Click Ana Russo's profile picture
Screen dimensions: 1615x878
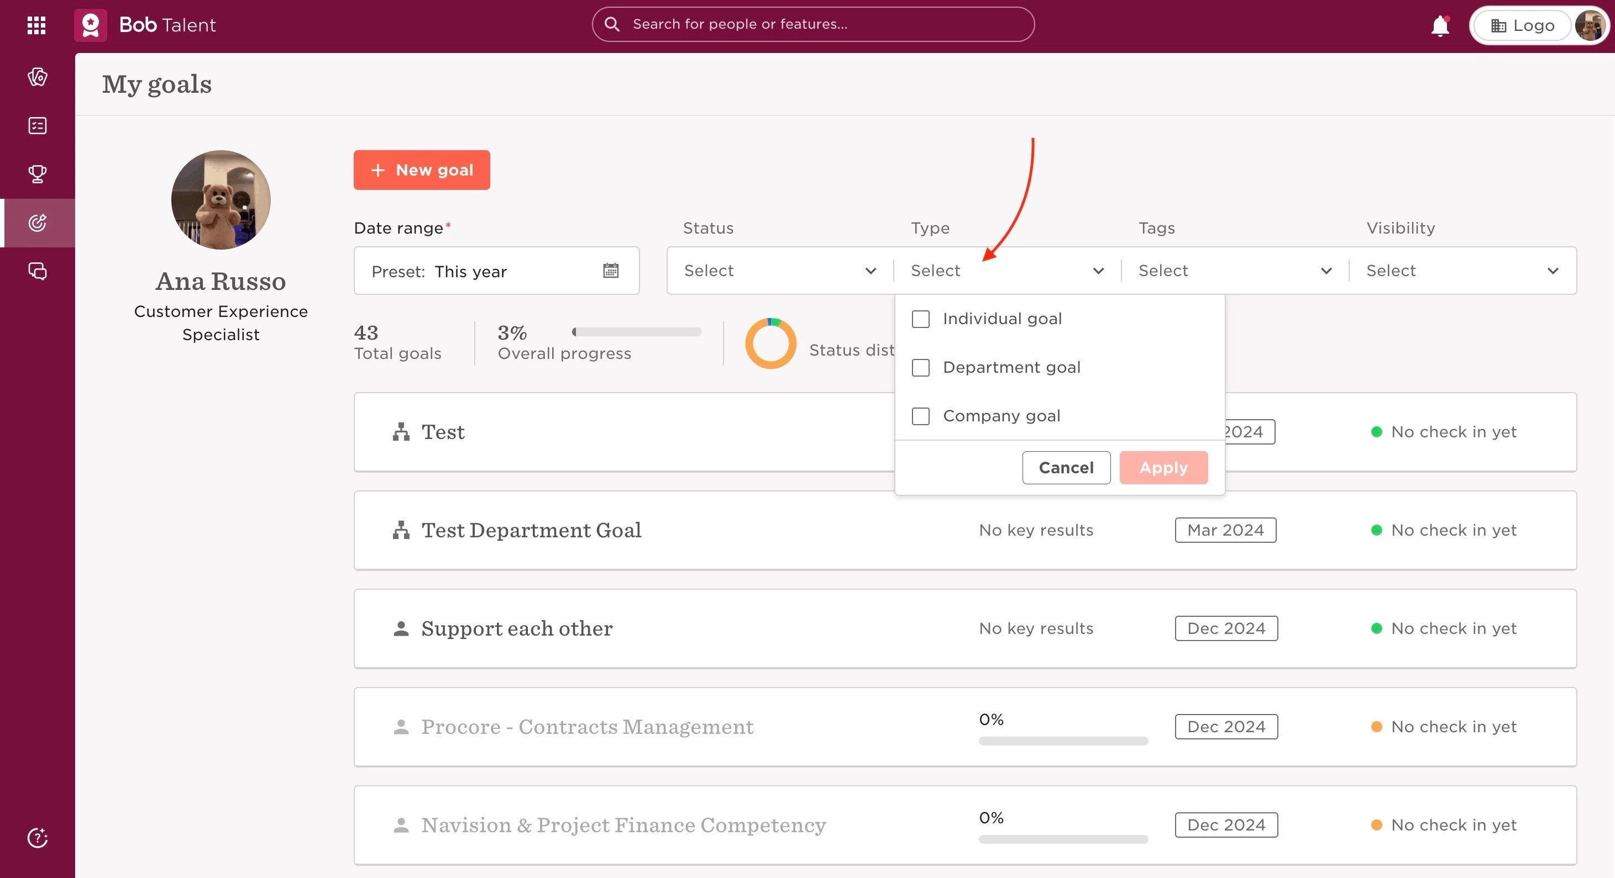click(221, 200)
